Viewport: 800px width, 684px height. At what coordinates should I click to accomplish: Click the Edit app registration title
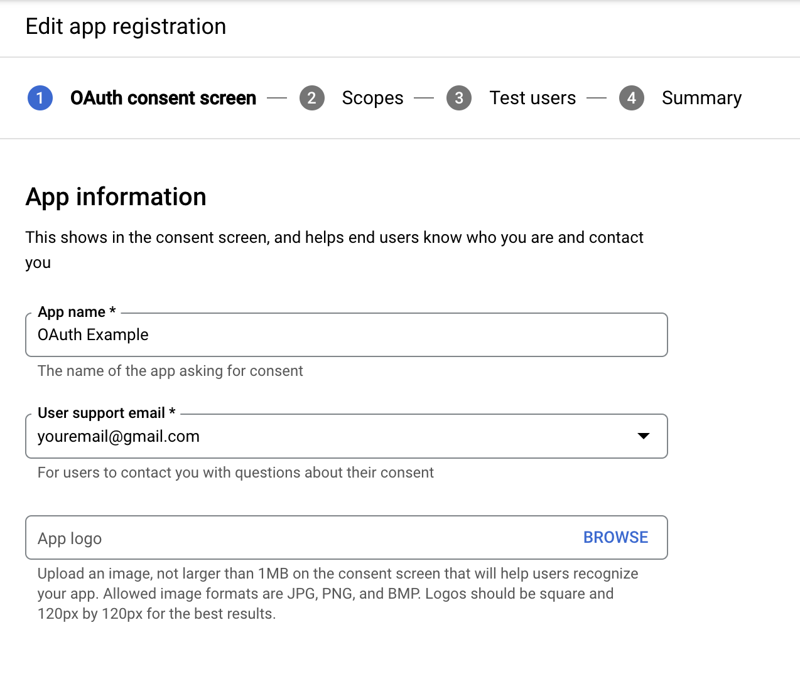coord(126,26)
